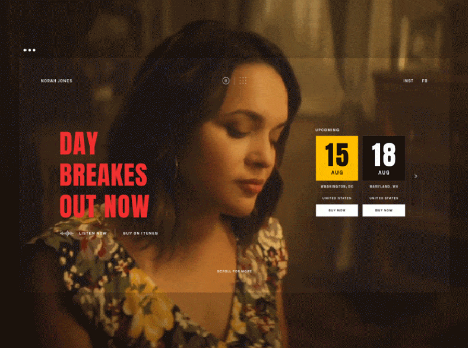Open the NORAH JONES home link

pyautogui.click(x=56, y=81)
